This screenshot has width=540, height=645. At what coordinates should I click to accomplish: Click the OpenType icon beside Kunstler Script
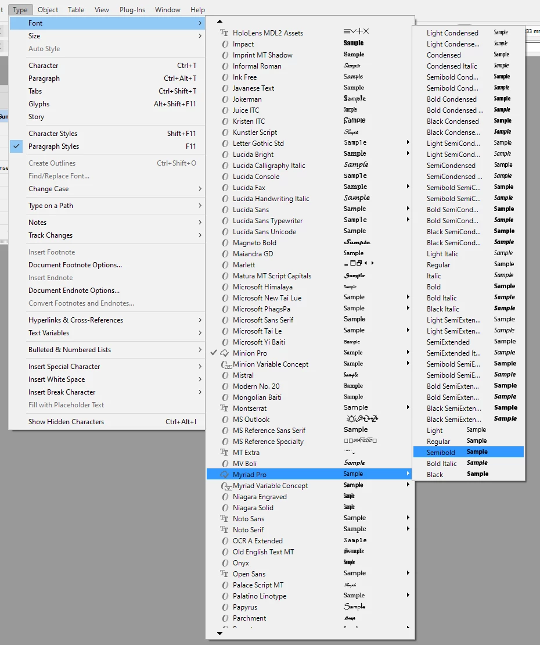point(225,132)
